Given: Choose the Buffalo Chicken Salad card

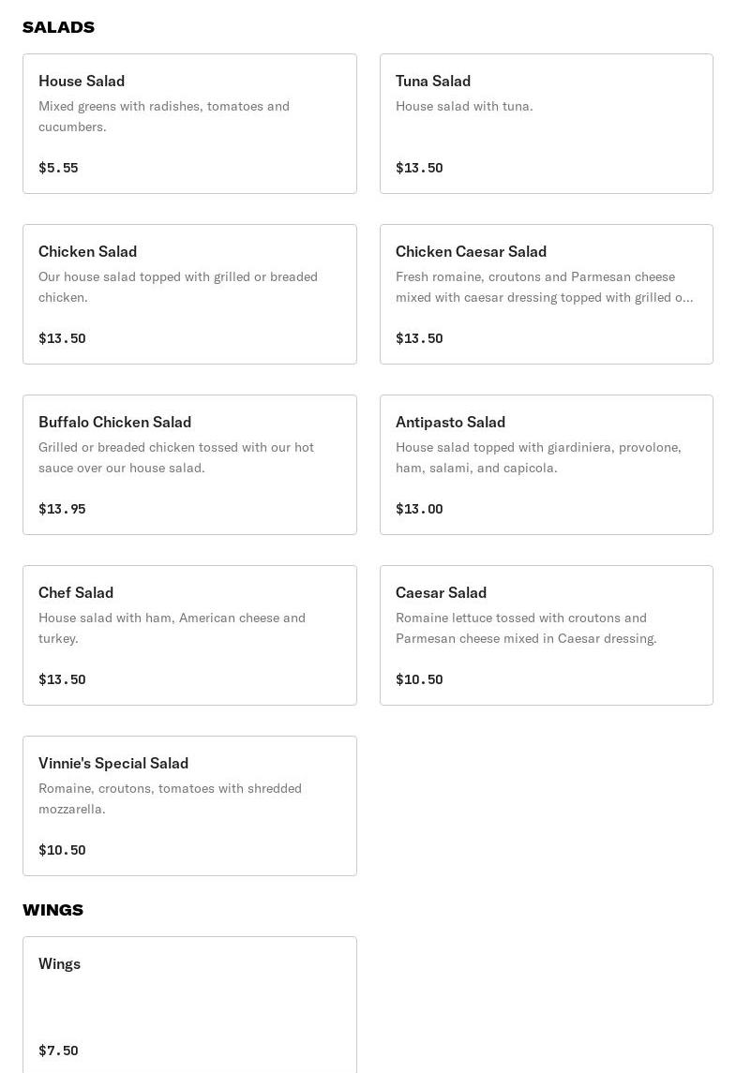Looking at the screenshot, I should [x=189, y=465].
